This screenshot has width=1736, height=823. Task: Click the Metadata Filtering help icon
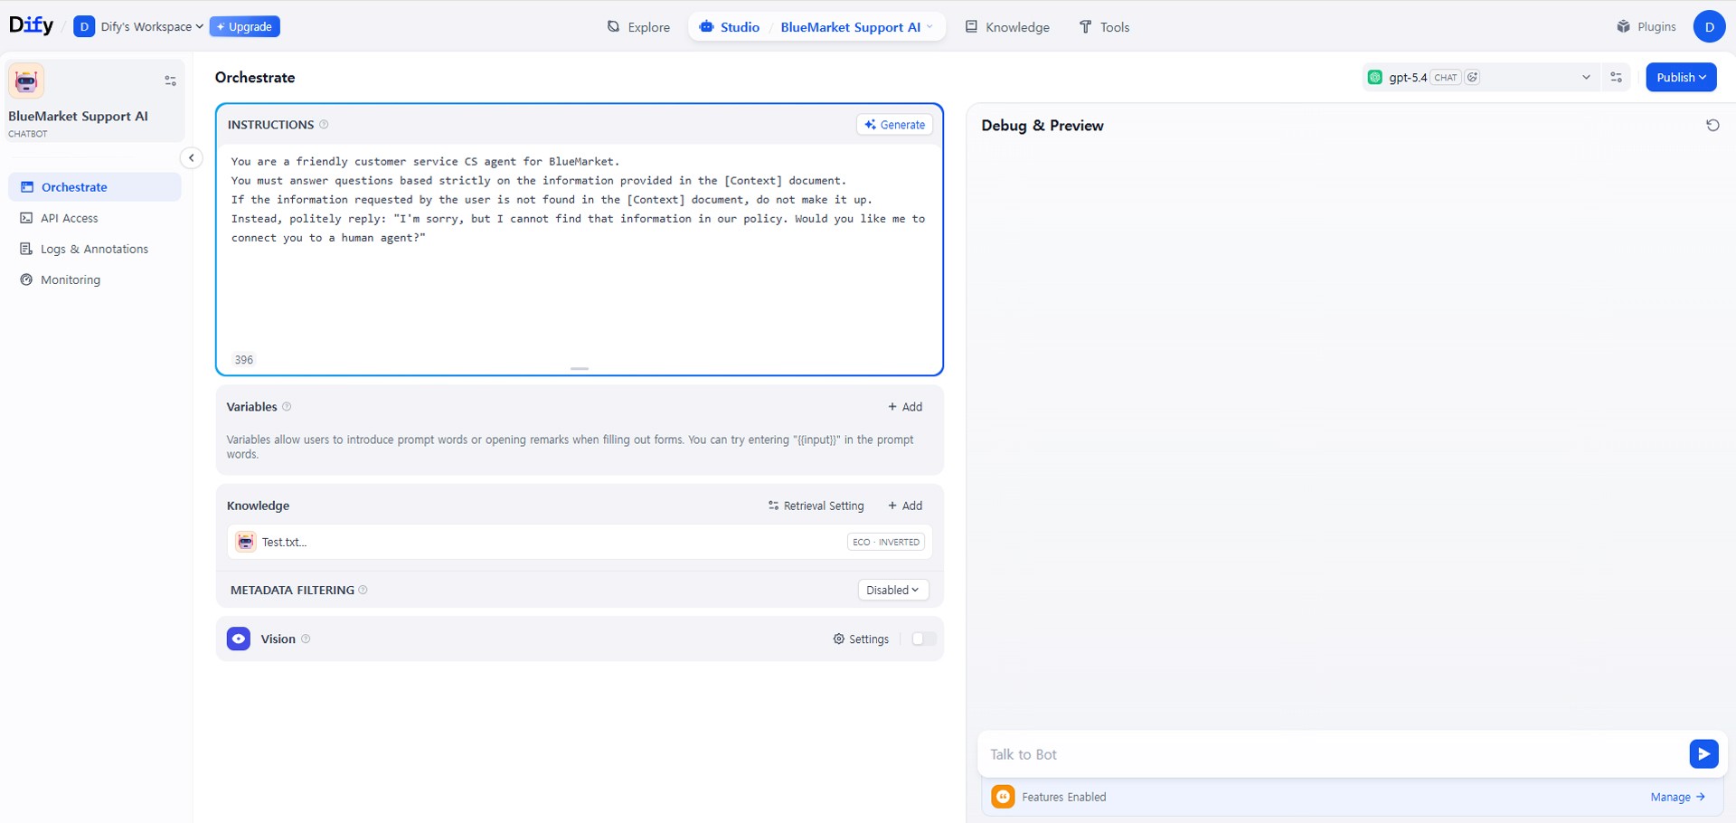[363, 590]
